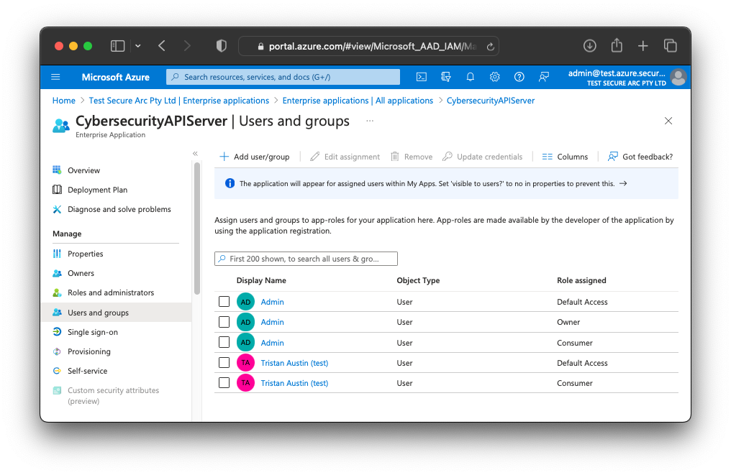Show the Safari tab overview
Screen dimensions: 731x475
coord(670,46)
